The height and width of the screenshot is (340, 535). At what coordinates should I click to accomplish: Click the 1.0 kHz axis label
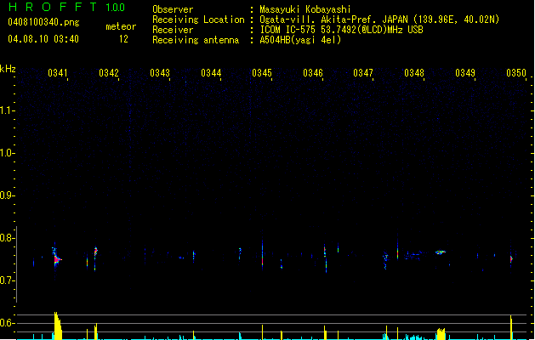tap(8, 153)
